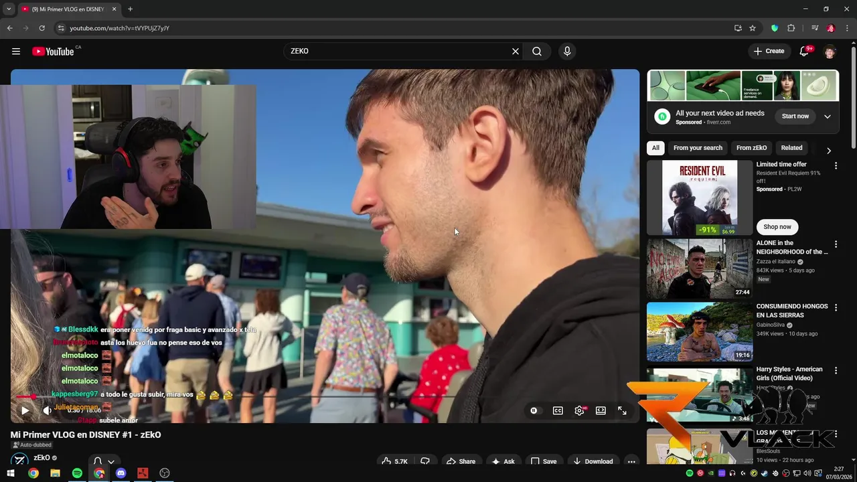This screenshot has height=482, width=857.
Task: Open the YouTube guide hamburger menu
Action: coord(16,52)
